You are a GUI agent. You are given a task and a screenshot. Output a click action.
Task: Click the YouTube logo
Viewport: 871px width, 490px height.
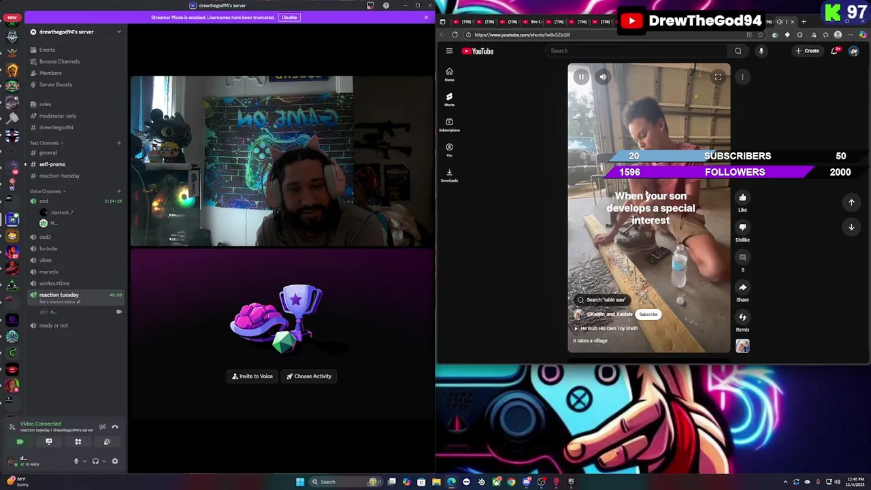click(478, 51)
